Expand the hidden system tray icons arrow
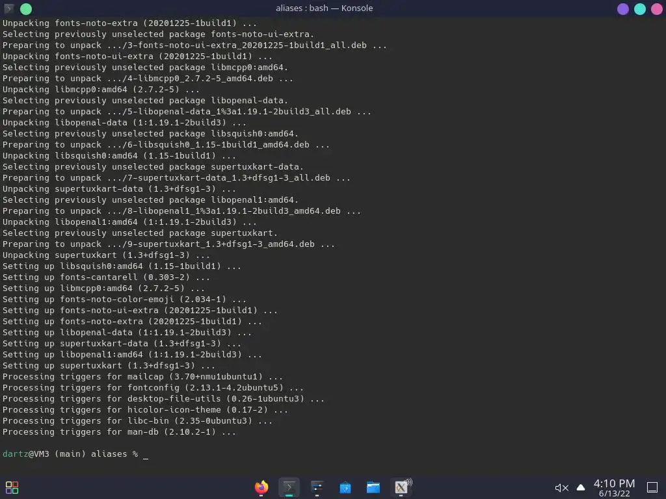The height and width of the screenshot is (499, 666). [581, 487]
